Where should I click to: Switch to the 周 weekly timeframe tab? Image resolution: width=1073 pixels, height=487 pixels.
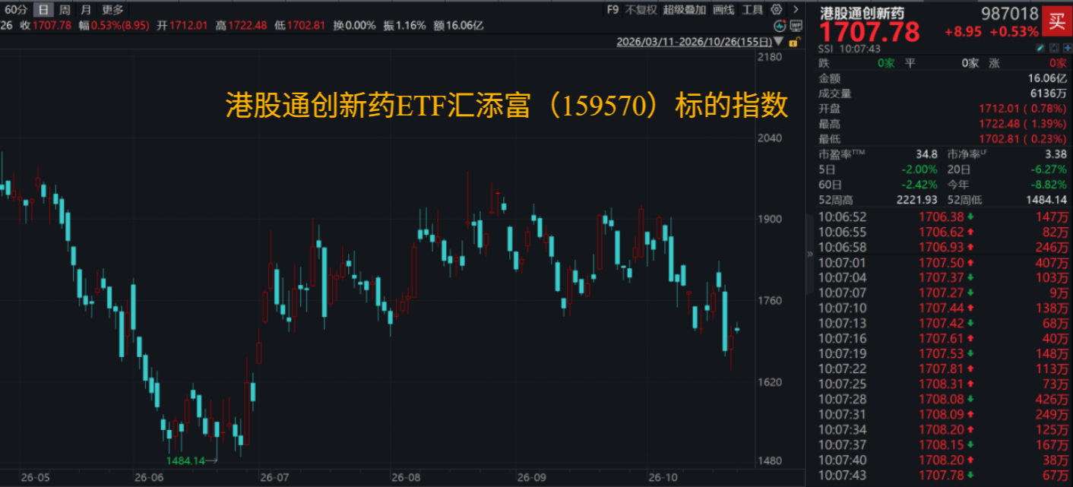click(65, 10)
